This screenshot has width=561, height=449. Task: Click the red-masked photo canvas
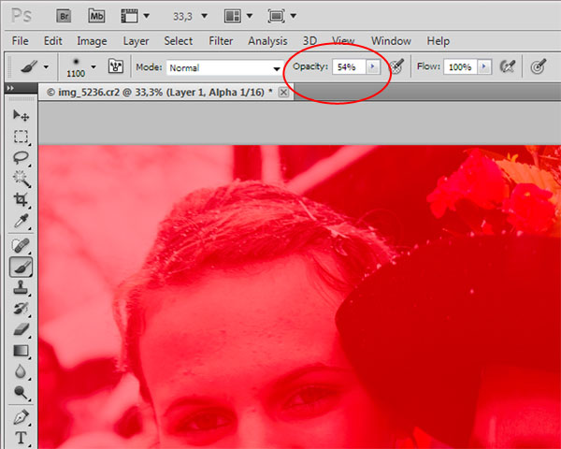pyautogui.click(x=300, y=297)
